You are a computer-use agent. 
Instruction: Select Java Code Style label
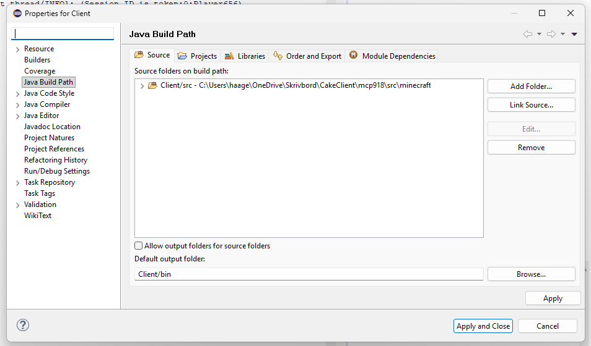(49, 93)
